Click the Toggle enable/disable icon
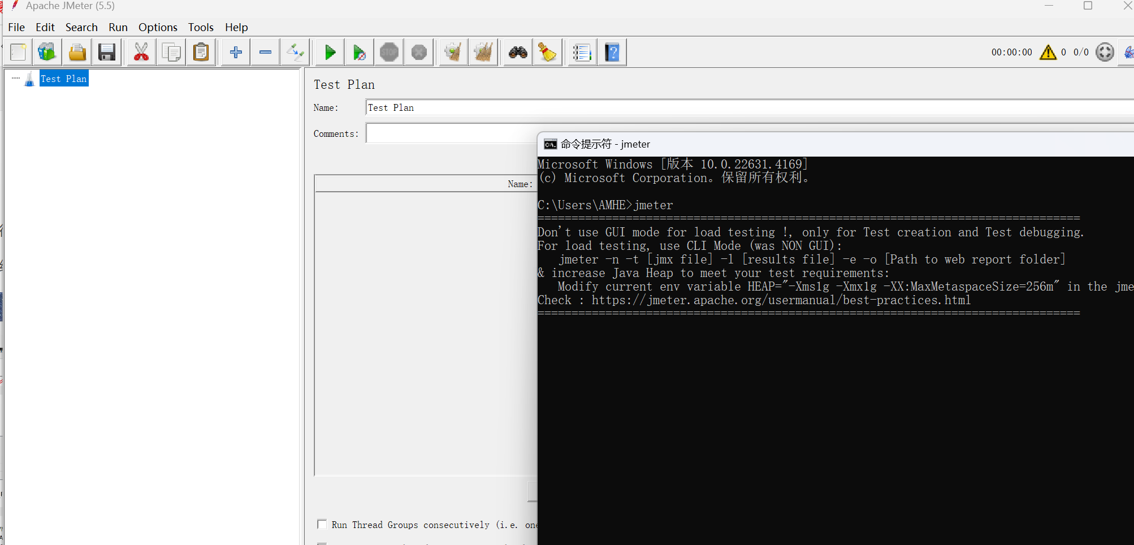The image size is (1134, 545). (x=295, y=53)
